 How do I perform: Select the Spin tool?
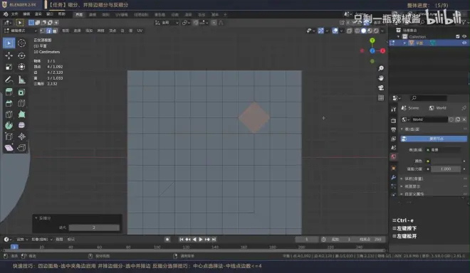9,125
